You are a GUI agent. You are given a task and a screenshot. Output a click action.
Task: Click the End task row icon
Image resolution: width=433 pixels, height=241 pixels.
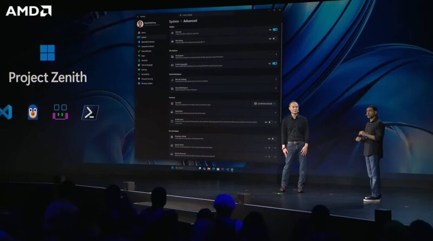172,32
